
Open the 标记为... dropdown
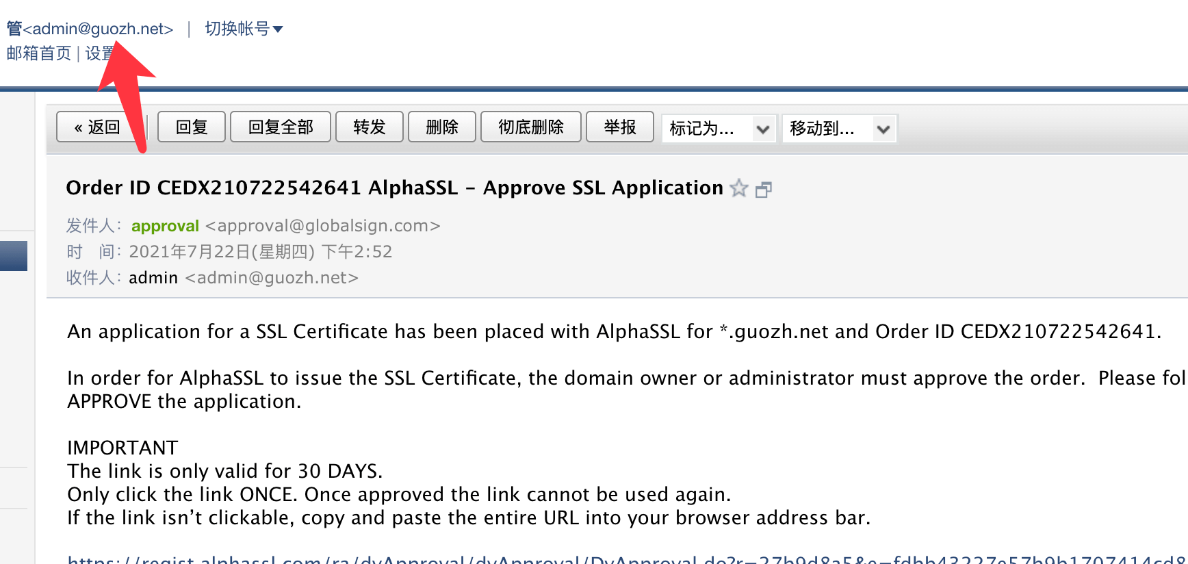[x=719, y=128]
